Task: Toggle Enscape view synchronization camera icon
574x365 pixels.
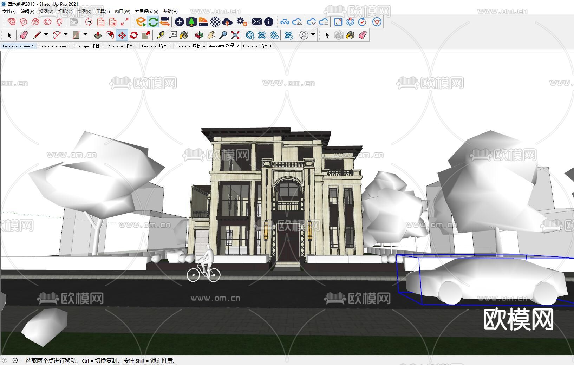Action: [x=165, y=22]
